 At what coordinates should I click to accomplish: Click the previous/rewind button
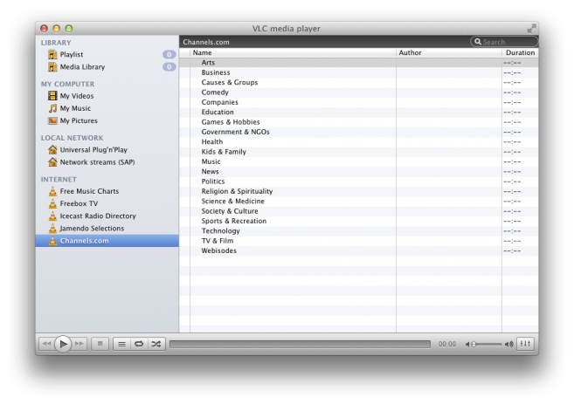(x=46, y=344)
